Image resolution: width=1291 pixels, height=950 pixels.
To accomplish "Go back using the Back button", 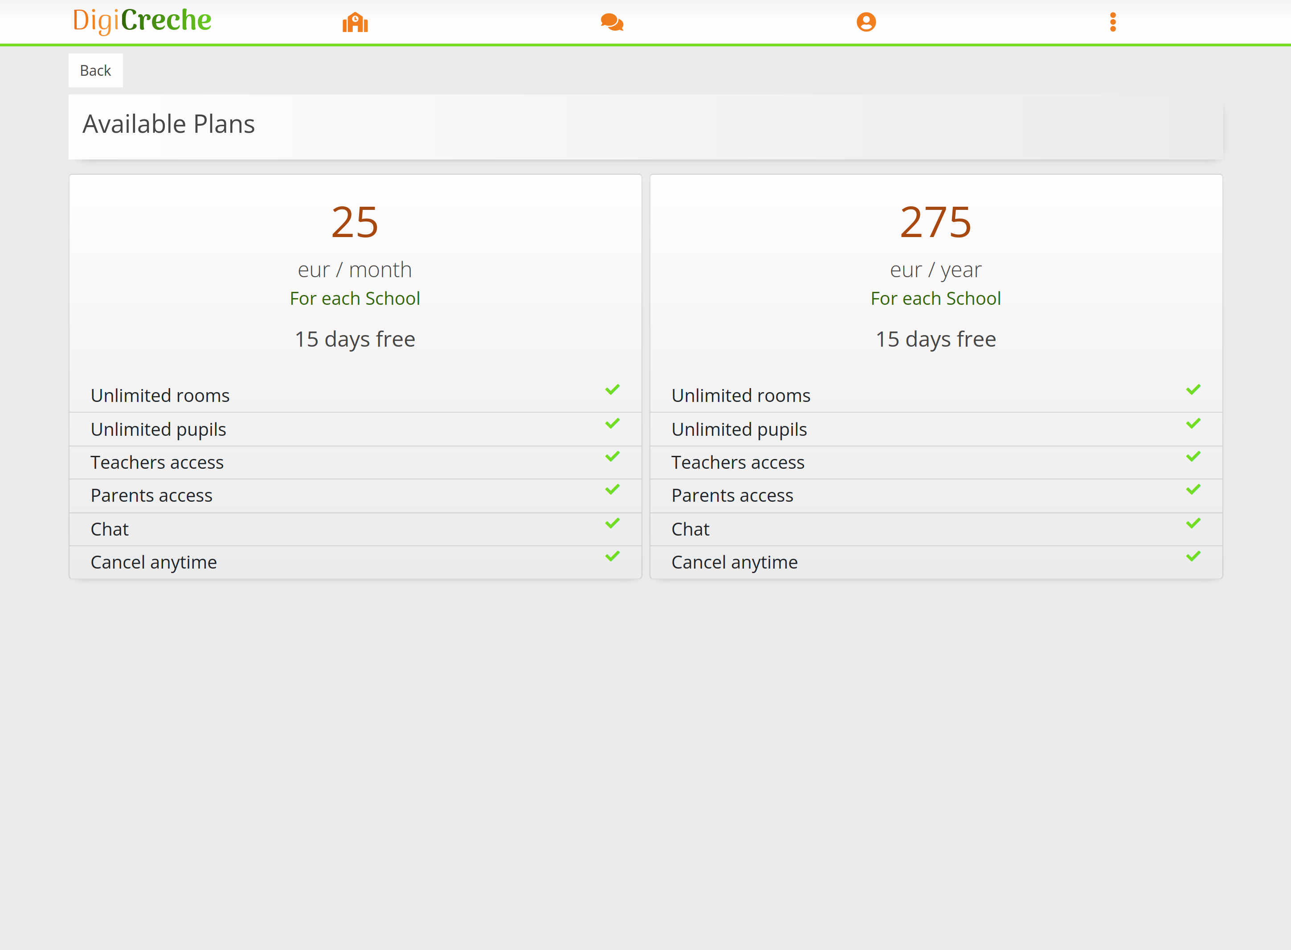I will (95, 70).
